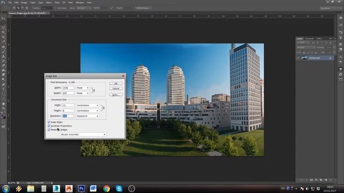Open Photoshop from the taskbar

81,188
